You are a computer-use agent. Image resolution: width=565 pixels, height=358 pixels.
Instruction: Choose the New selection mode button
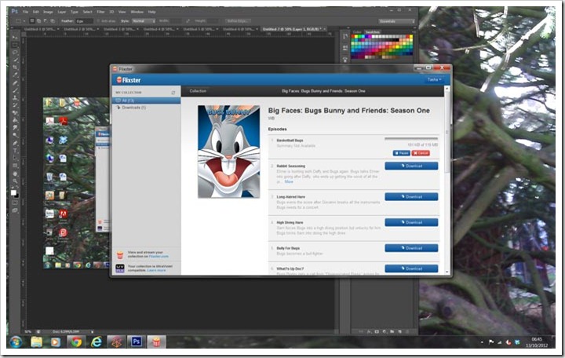click(32, 21)
